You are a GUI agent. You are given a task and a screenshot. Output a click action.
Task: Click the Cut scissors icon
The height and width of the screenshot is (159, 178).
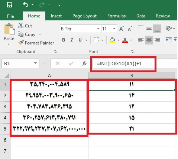click(21, 26)
